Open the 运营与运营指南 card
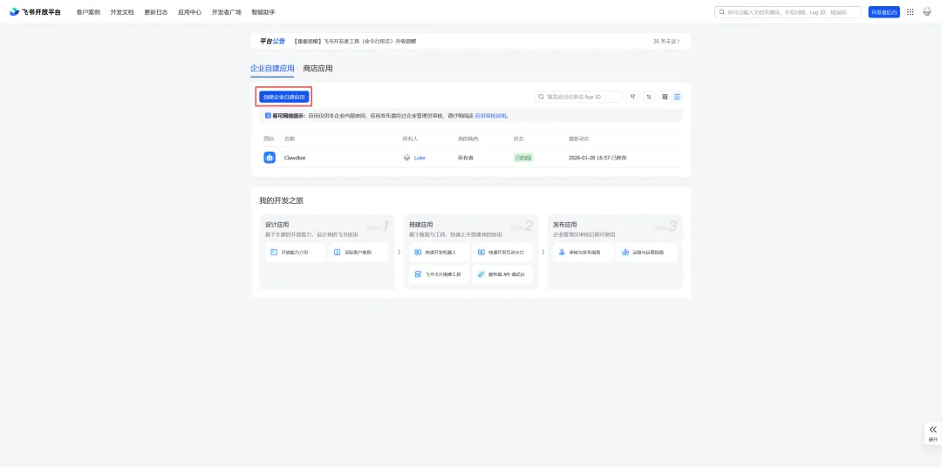The height and width of the screenshot is (467, 942). (646, 252)
